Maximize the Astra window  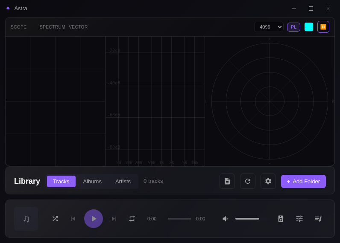coord(311,9)
